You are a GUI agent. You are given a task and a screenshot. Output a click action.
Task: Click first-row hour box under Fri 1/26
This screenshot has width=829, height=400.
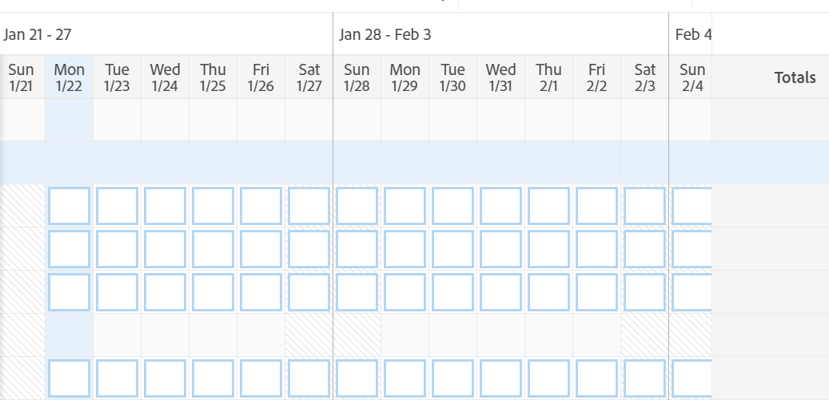(261, 206)
